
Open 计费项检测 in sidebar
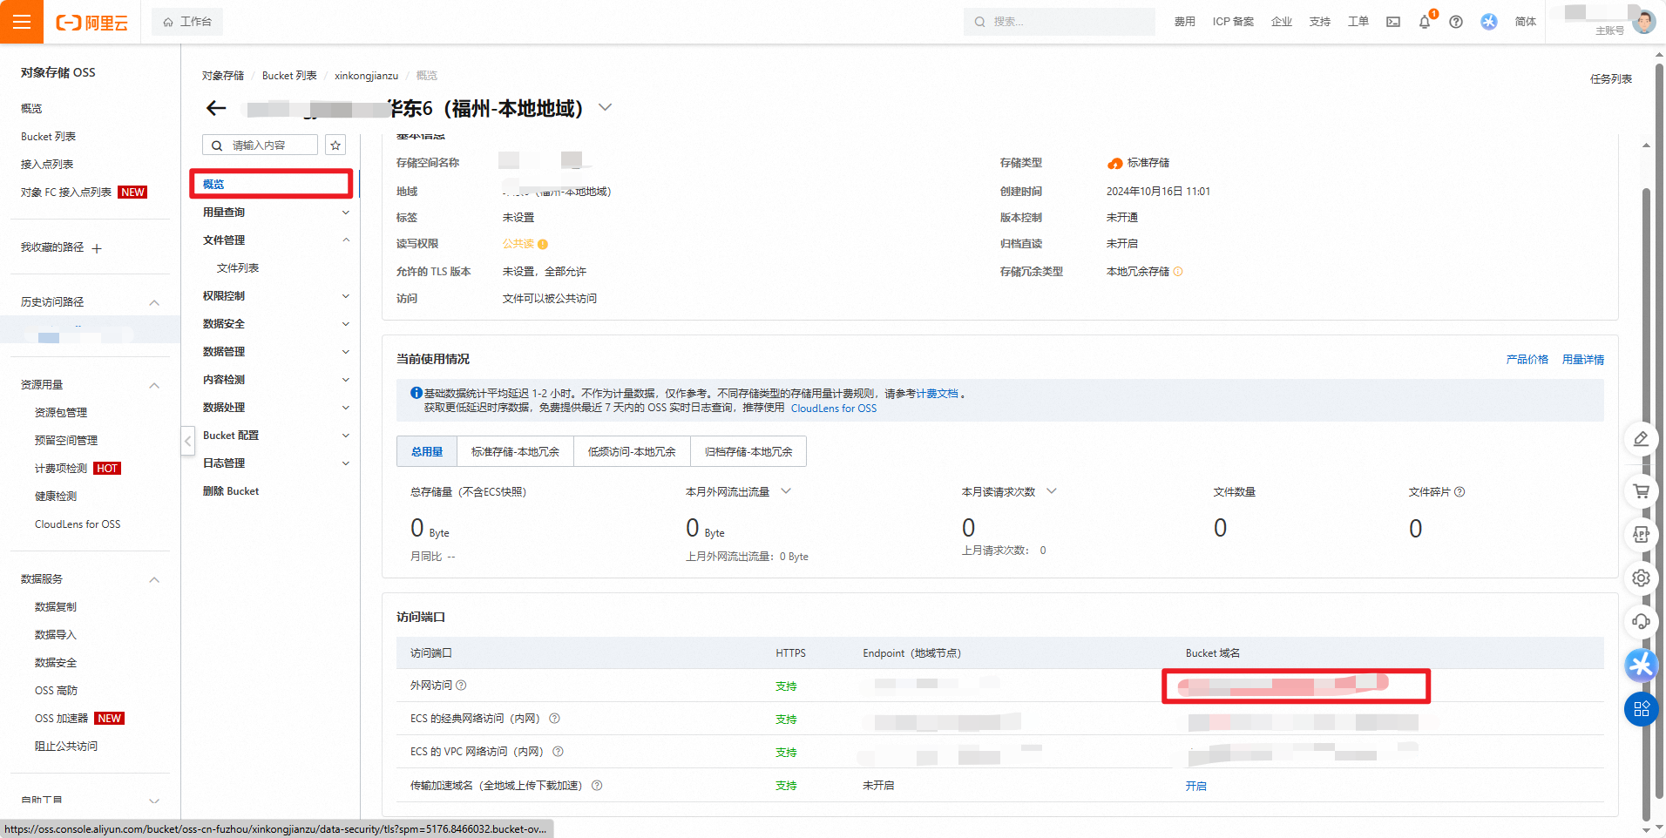point(61,469)
